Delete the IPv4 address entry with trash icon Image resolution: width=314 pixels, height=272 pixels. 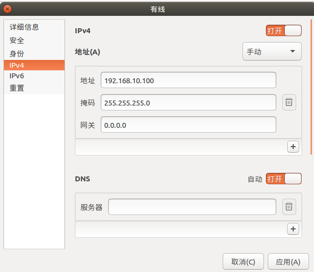point(289,102)
